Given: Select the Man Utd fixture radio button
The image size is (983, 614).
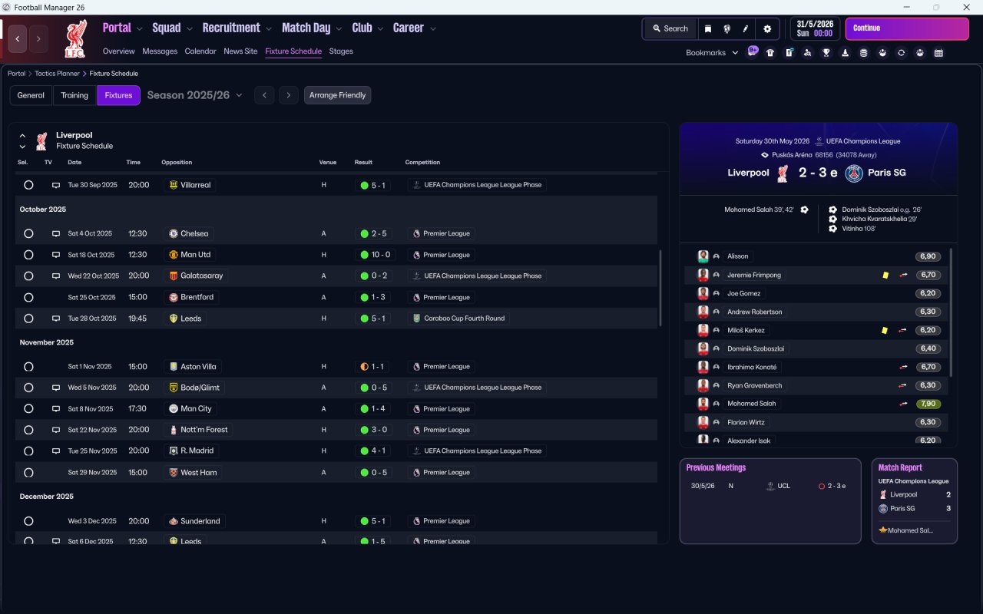Looking at the screenshot, I should pyautogui.click(x=28, y=255).
